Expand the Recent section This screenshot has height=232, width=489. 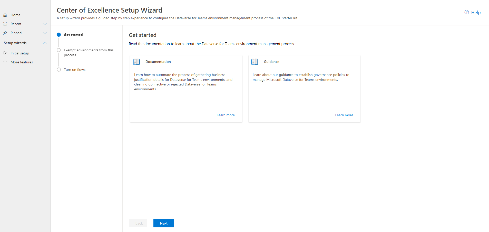click(45, 24)
